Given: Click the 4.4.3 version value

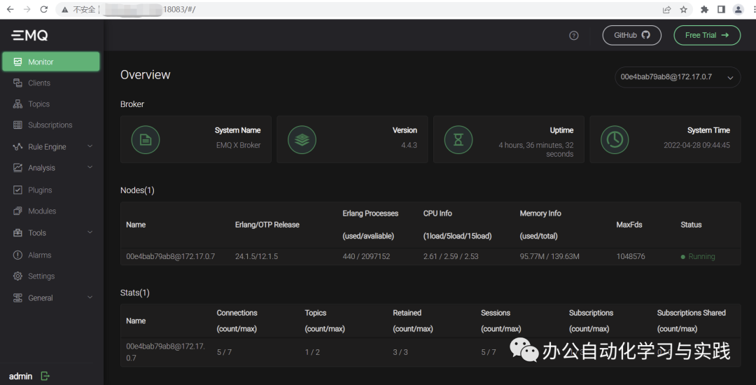Looking at the screenshot, I should 409,145.
